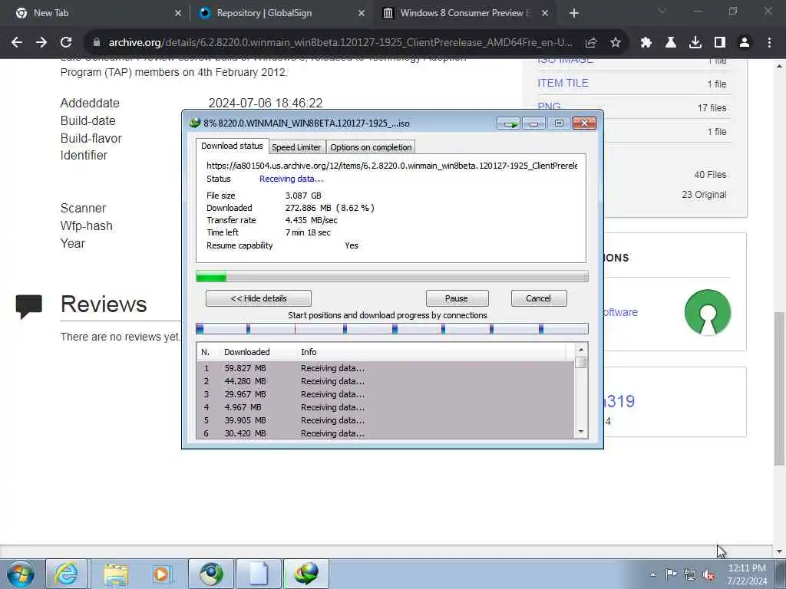
Task: Click the IDM dialog title bar icon
Action: (195, 123)
